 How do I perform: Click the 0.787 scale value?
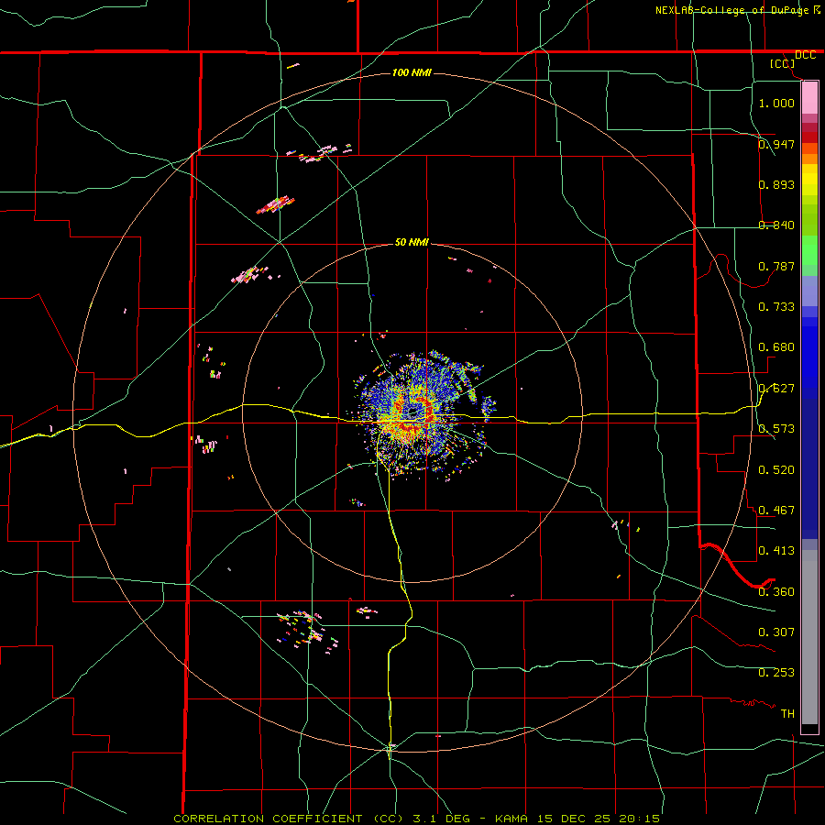pos(776,266)
